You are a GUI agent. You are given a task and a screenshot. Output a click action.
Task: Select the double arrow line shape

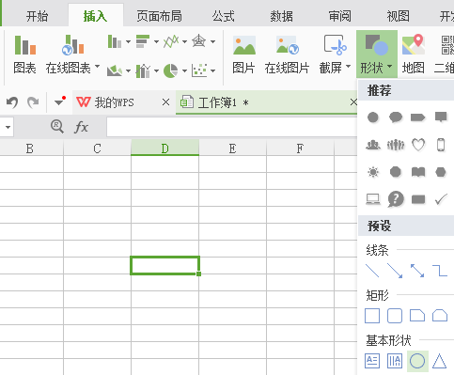417,271
